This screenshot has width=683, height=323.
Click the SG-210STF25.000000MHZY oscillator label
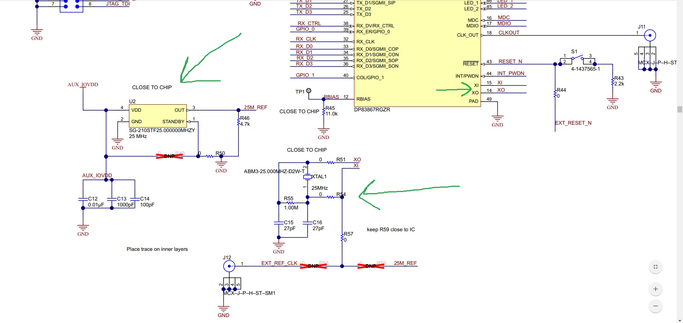pyautogui.click(x=162, y=130)
